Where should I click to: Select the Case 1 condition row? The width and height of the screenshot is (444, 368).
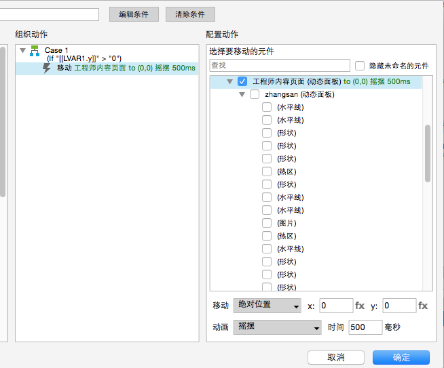tap(107, 54)
